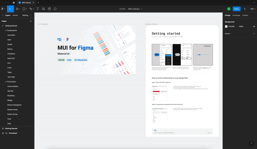This screenshot has height=149, width=257.
Task: Select the Text tool
Action: (38, 9)
